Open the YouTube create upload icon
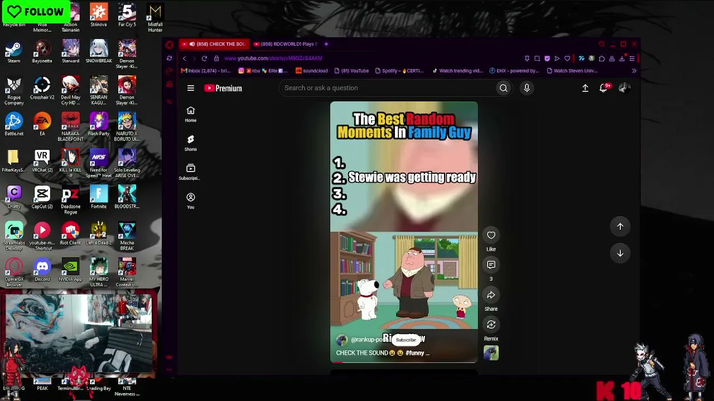714x401 pixels. click(x=585, y=88)
